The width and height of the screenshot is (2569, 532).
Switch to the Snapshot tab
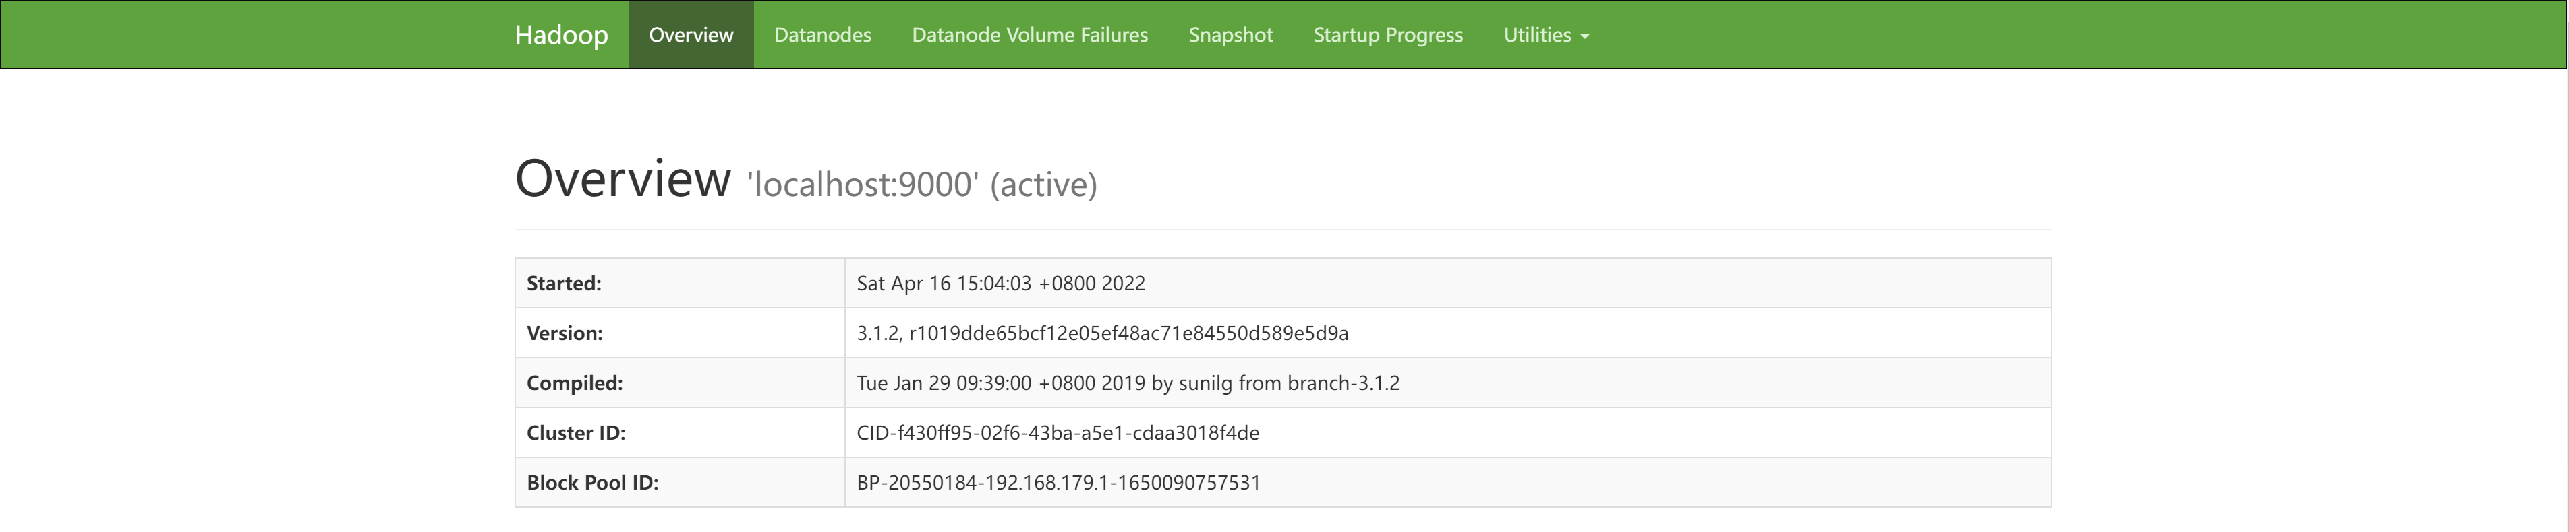pyautogui.click(x=1230, y=35)
